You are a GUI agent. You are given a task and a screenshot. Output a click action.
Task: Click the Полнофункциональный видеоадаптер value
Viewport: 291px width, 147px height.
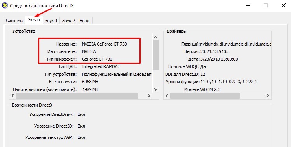(x=117, y=74)
